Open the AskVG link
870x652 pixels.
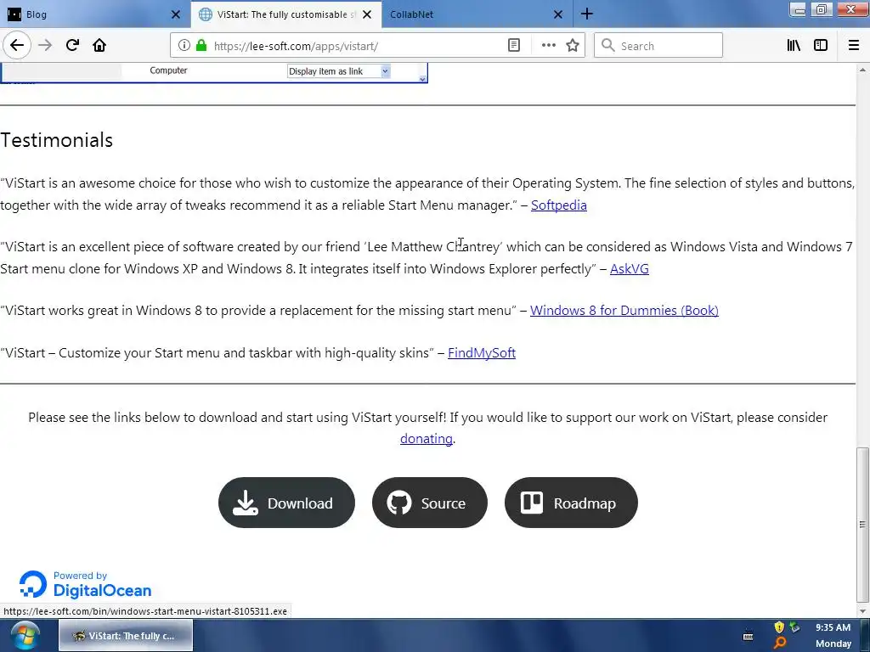point(630,269)
